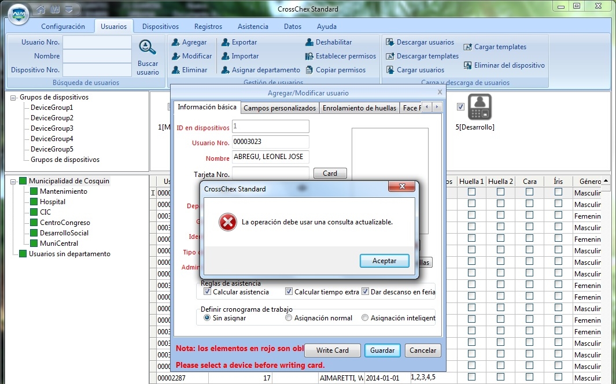Click the Cargar templates icon
The image size is (616, 384).
click(x=467, y=47)
